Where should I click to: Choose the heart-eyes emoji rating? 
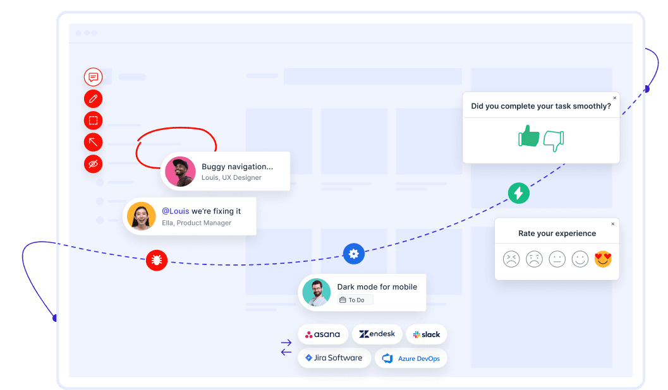603,259
